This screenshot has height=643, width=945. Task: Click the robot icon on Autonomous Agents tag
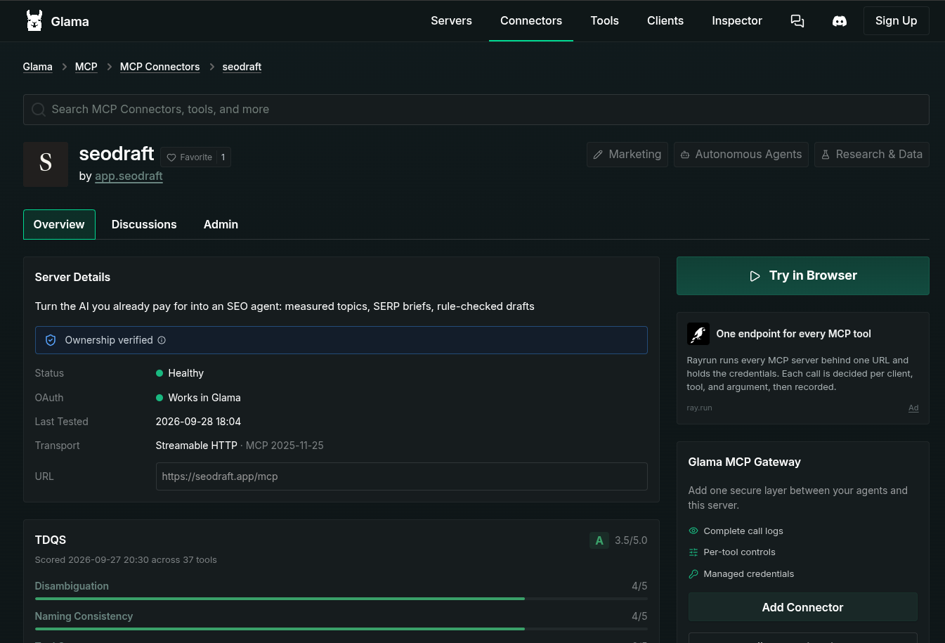point(685,155)
